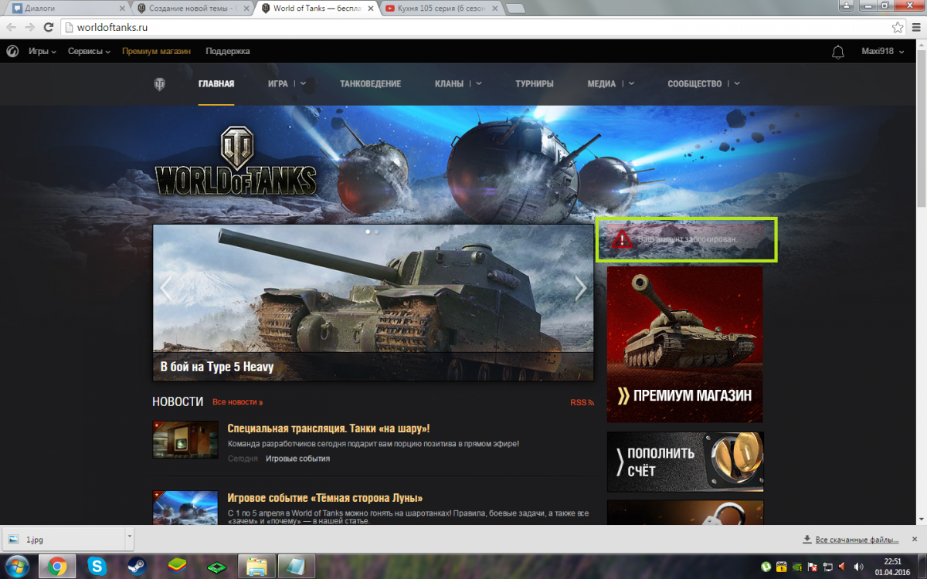Bookmark page with the star icon
This screenshot has width=927, height=579.
897,27
